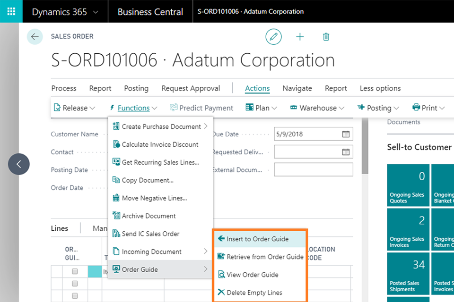
Task: Click the Order Guide monitor icon
Action: pyautogui.click(x=116, y=269)
